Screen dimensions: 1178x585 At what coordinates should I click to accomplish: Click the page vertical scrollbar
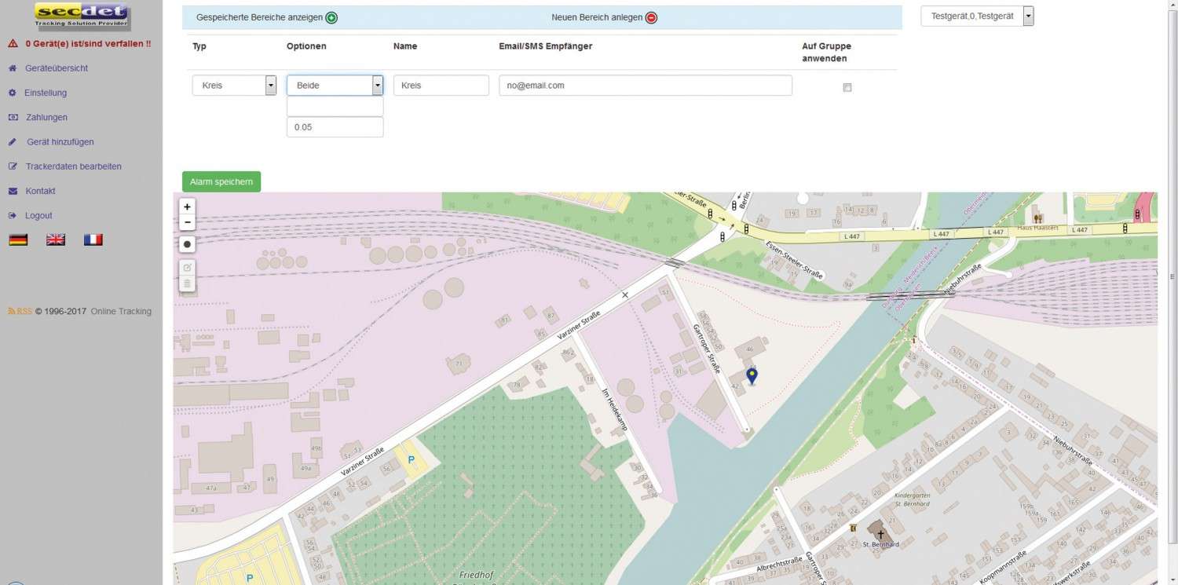1173,277
